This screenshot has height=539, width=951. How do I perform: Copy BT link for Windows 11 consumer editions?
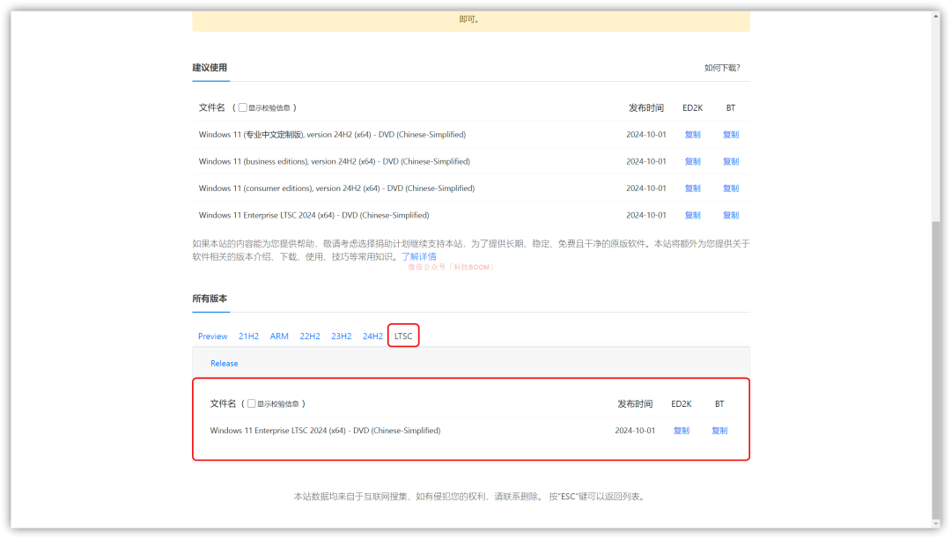tap(731, 188)
